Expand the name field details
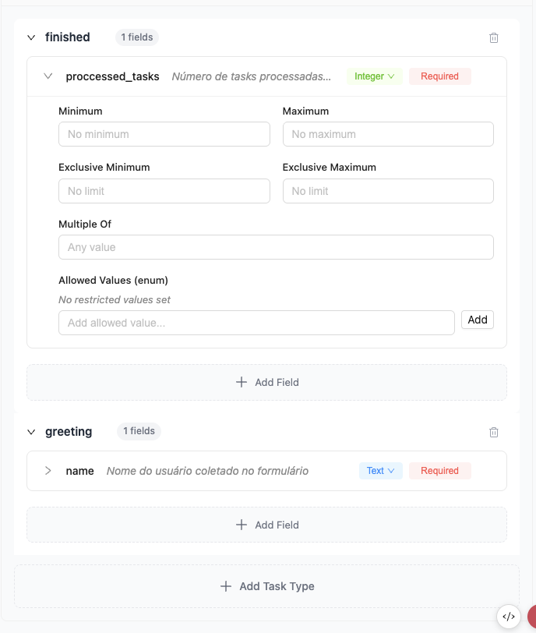This screenshot has height=633, width=536. click(48, 470)
